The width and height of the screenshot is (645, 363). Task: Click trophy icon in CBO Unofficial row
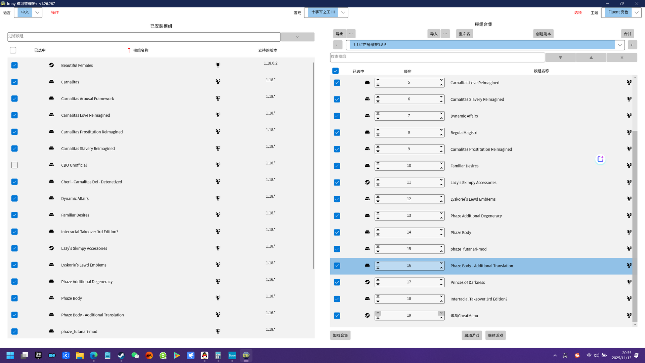pos(218,165)
